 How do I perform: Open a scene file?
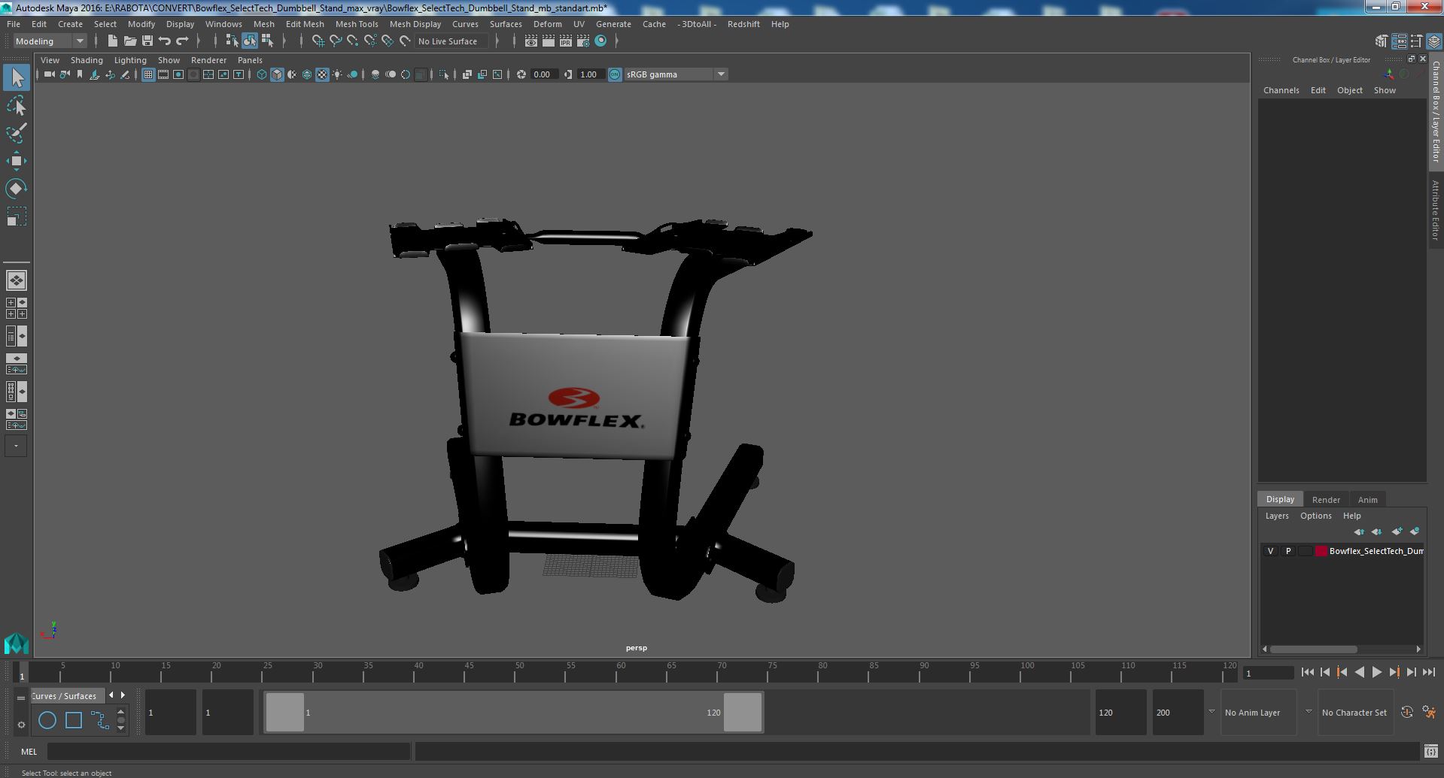point(129,41)
